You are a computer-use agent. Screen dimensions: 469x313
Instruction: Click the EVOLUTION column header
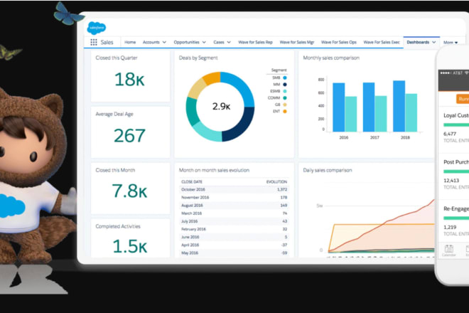[276, 182]
